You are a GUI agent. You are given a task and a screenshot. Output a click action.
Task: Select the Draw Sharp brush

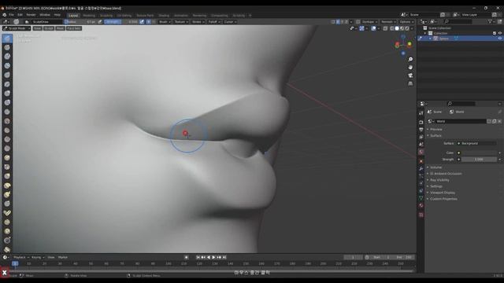click(x=7, y=47)
